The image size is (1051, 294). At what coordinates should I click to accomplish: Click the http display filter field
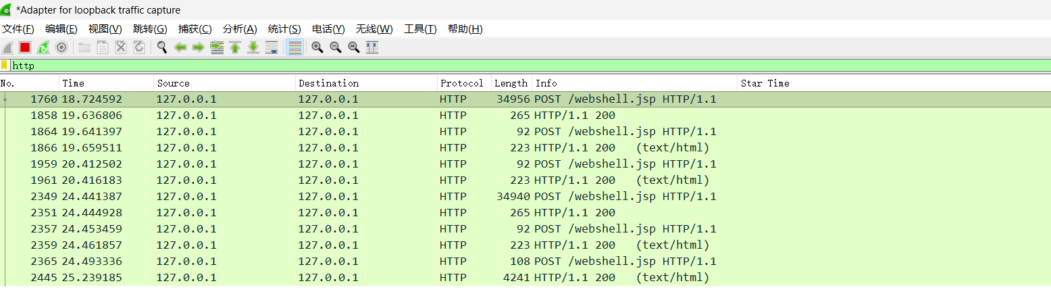click(x=473, y=66)
